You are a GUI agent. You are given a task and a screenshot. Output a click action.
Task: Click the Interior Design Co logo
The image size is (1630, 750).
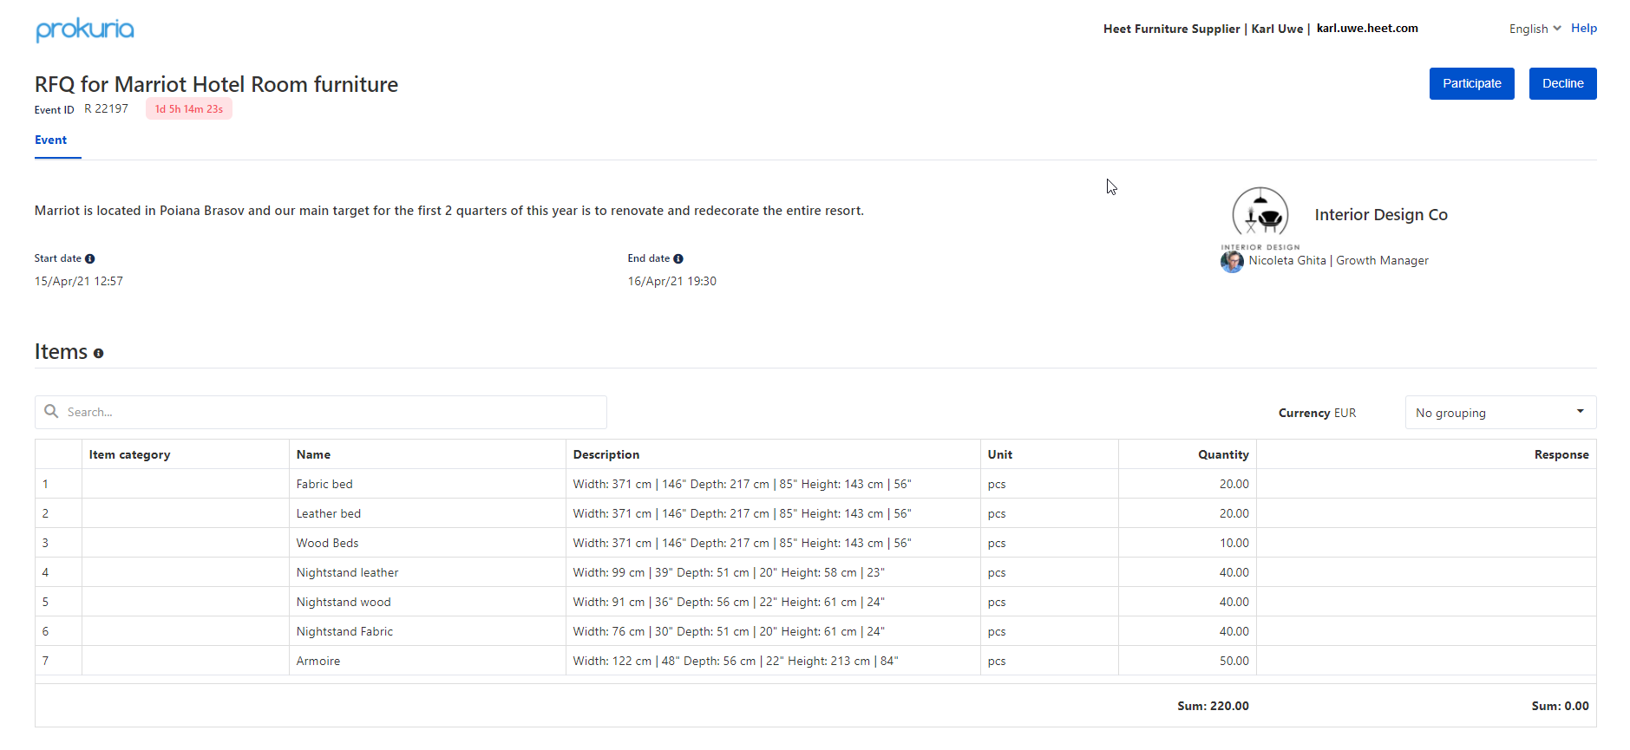1260,217
